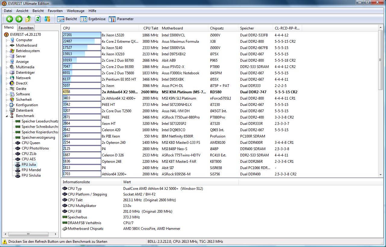This screenshot has width=386, height=247.
Task: Select CPU ZLib benchmark
Action: [26, 154]
